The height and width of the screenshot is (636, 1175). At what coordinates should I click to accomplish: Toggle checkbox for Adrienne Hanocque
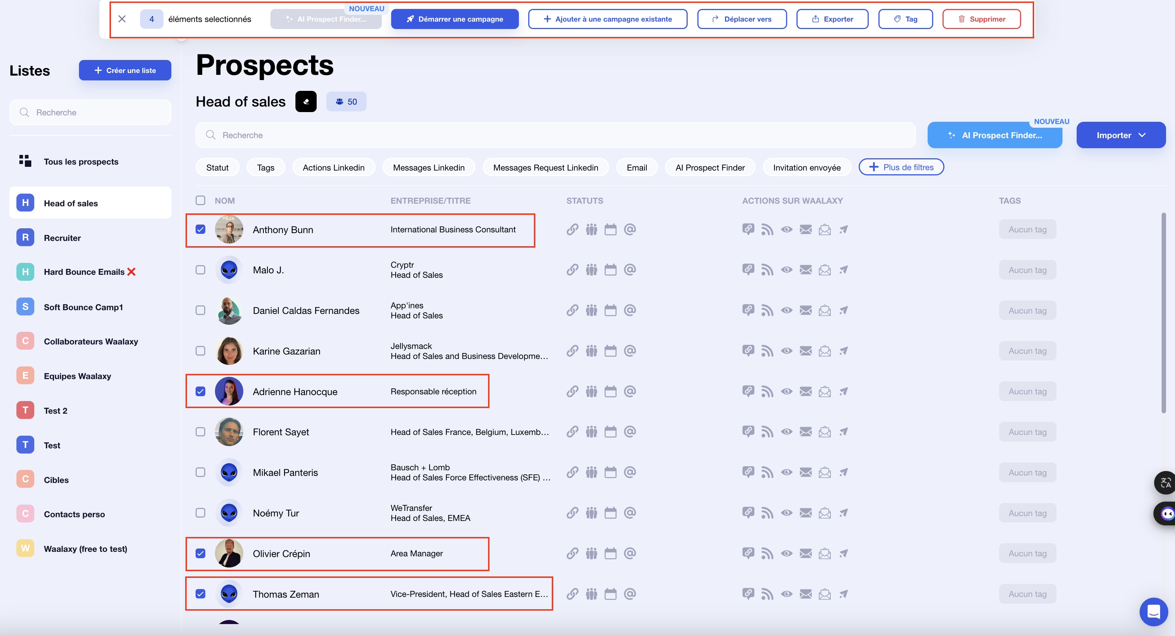tap(200, 391)
